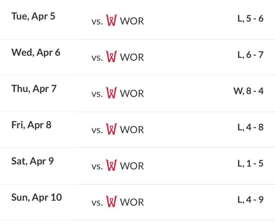
Task: Click the WOR team name on Apr 7
Action: 132,93
